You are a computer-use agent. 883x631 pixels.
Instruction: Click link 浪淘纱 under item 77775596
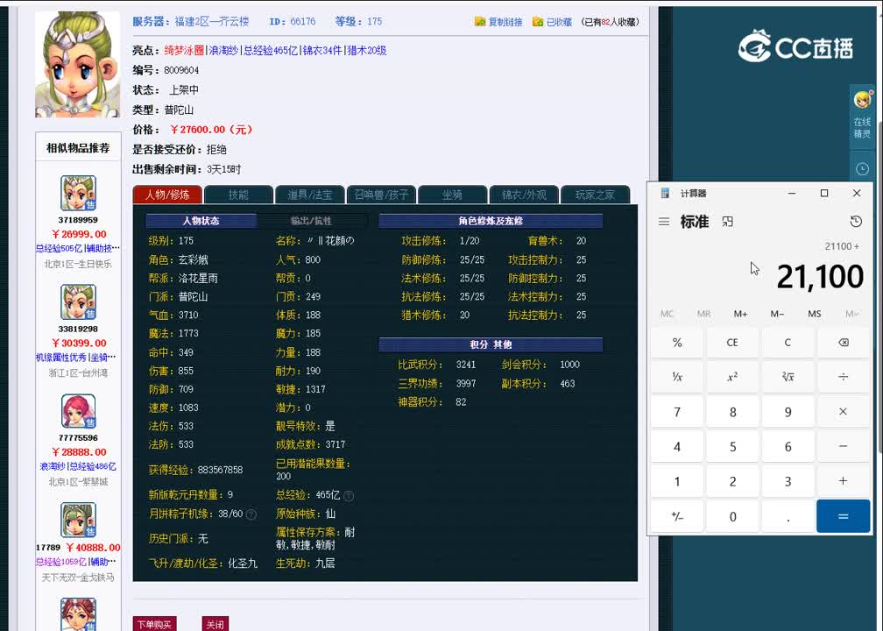tap(53, 466)
